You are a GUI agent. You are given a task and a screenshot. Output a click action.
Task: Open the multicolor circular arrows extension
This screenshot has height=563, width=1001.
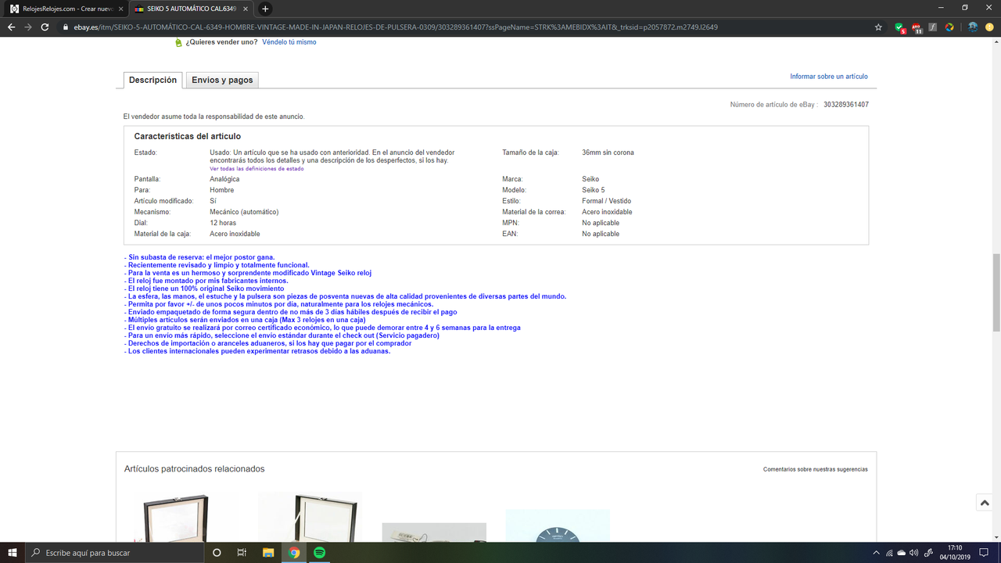(949, 27)
